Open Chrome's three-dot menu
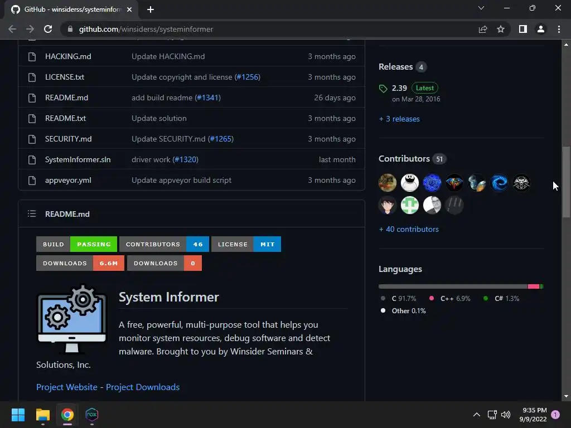Image resolution: width=571 pixels, height=428 pixels. 559,29
